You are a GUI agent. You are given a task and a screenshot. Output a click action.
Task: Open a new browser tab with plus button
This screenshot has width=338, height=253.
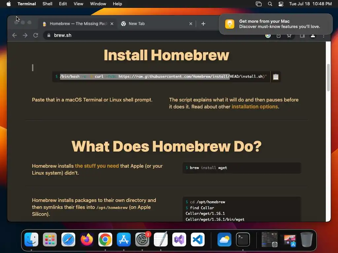coord(203,24)
